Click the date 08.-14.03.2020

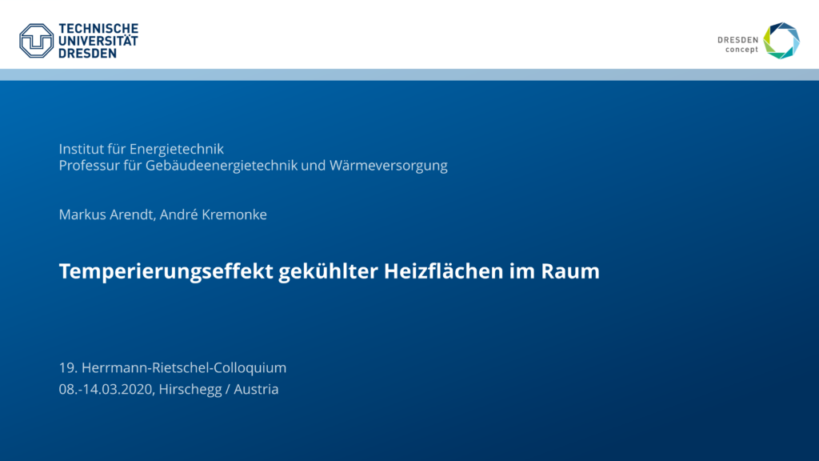tap(106, 390)
